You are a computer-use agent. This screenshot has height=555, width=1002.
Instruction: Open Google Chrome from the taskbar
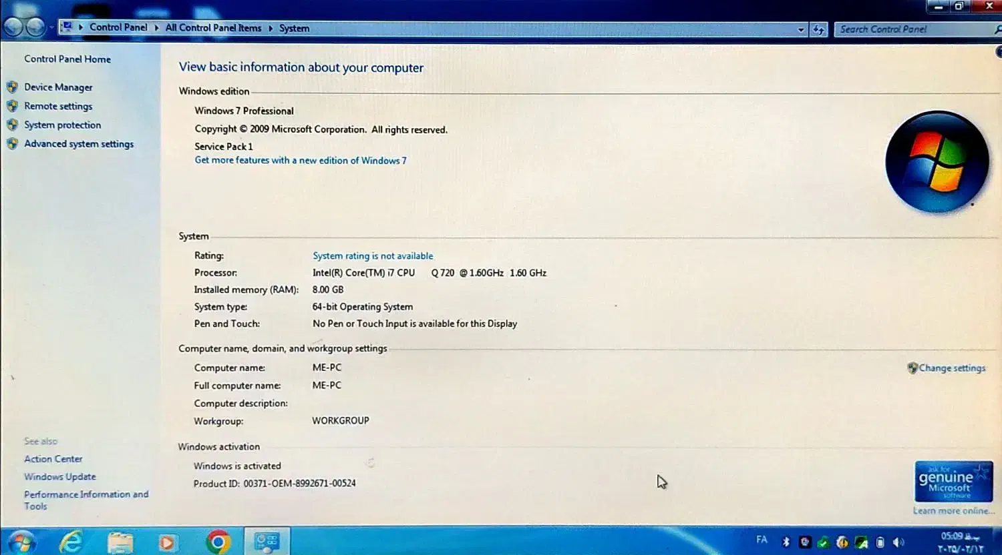point(217,542)
